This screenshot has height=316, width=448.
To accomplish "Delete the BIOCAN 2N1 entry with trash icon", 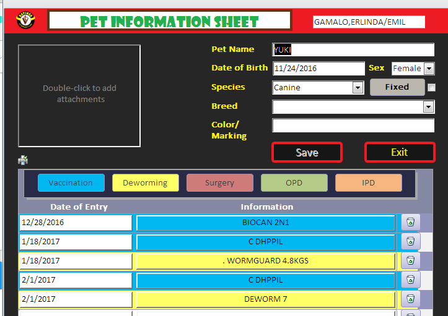I will point(410,223).
